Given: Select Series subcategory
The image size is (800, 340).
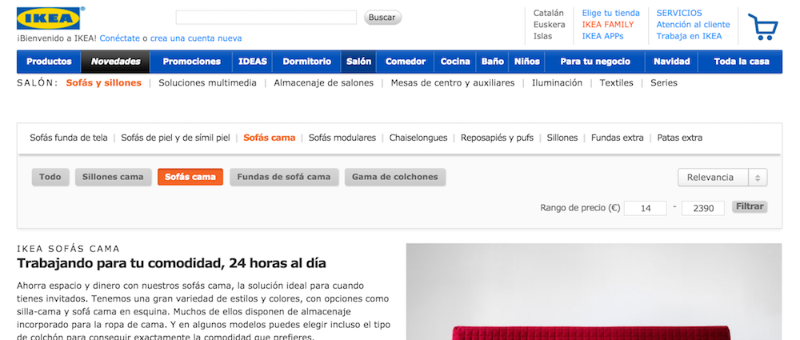Looking at the screenshot, I should (x=663, y=82).
